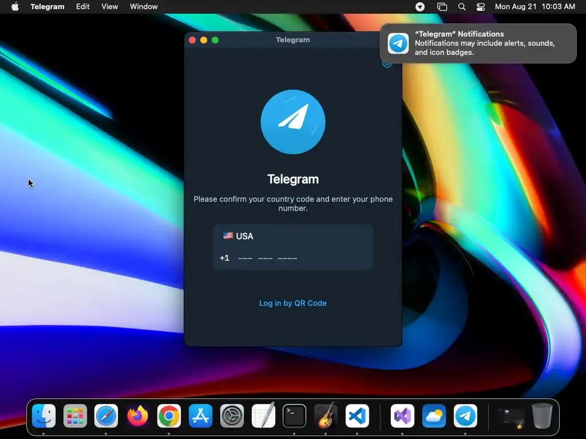Open the Window menu
Viewport: 586px width, 439px height.
pyautogui.click(x=144, y=6)
